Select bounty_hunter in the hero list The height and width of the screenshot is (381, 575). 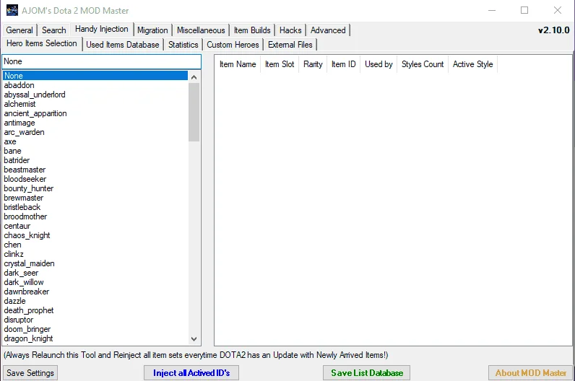[95, 188]
